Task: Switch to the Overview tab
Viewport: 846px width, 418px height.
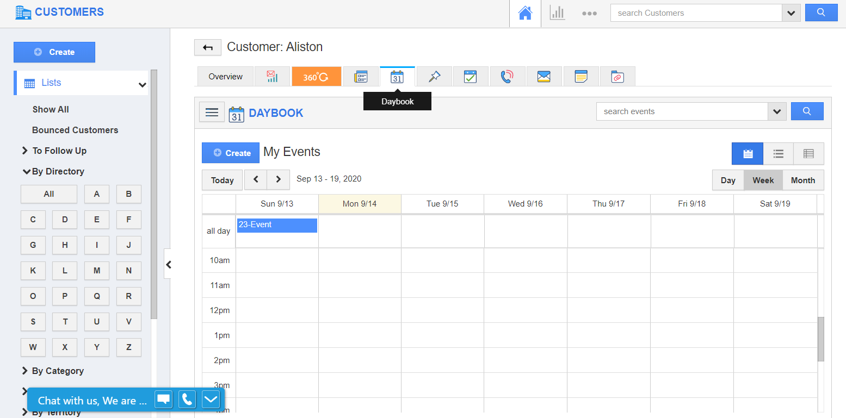Action: coord(225,77)
